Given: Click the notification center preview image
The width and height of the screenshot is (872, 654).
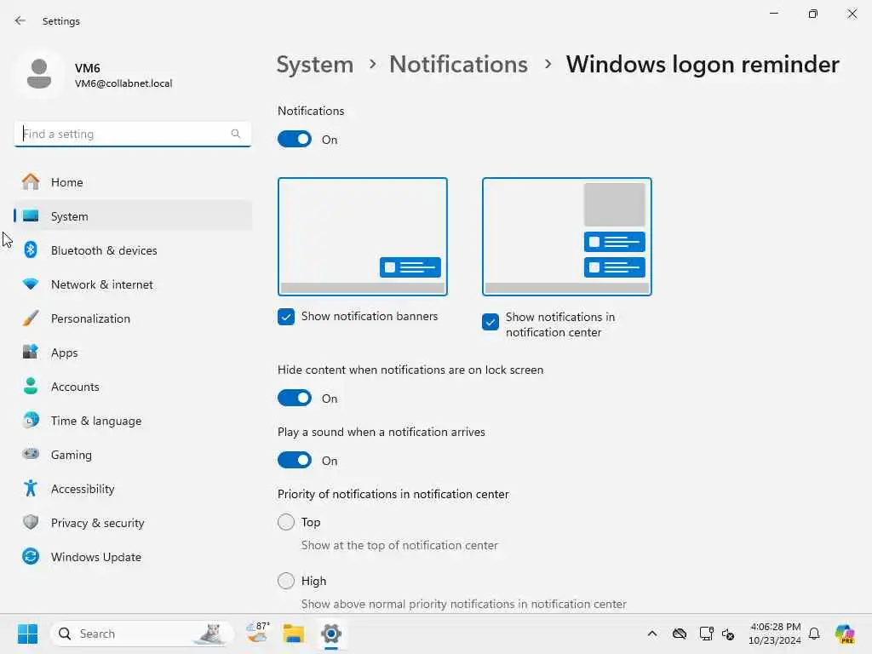Looking at the screenshot, I should point(566,237).
